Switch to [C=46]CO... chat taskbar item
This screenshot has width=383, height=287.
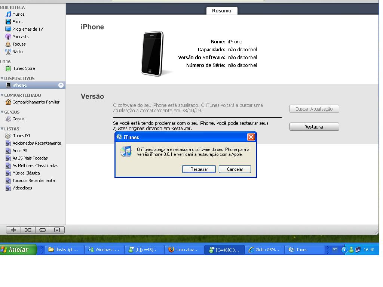225,250
